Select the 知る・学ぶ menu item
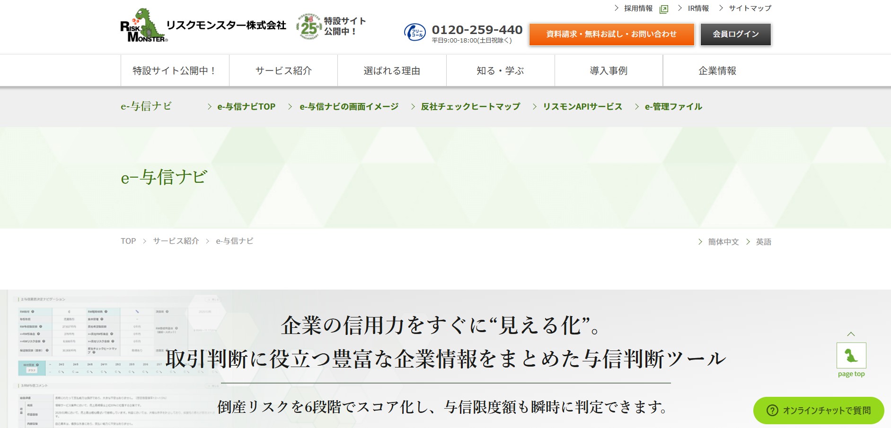891x428 pixels. pos(500,70)
